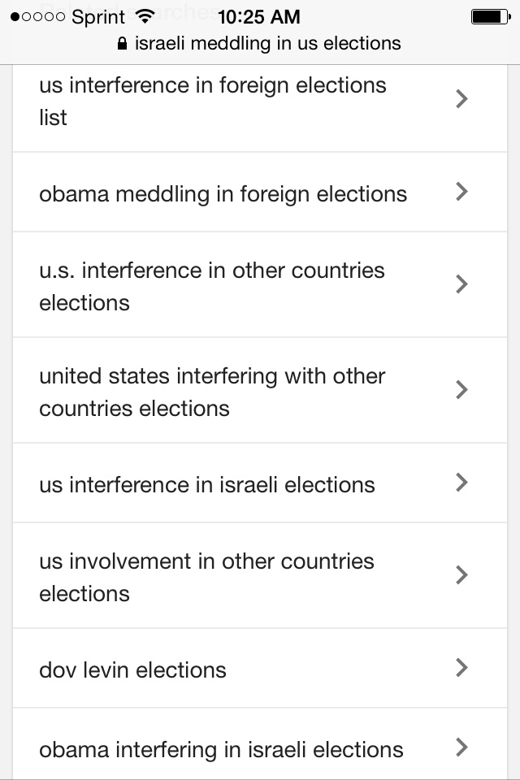Tap the arrow next to 'obama meddling in foreign elections'
This screenshot has height=780, width=520.
point(461,192)
